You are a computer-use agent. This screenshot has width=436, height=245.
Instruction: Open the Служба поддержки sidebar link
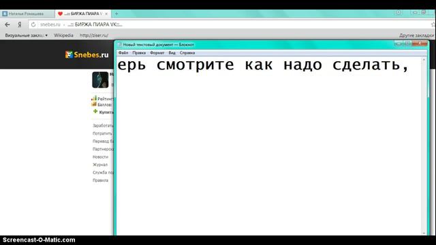pyautogui.click(x=103, y=172)
